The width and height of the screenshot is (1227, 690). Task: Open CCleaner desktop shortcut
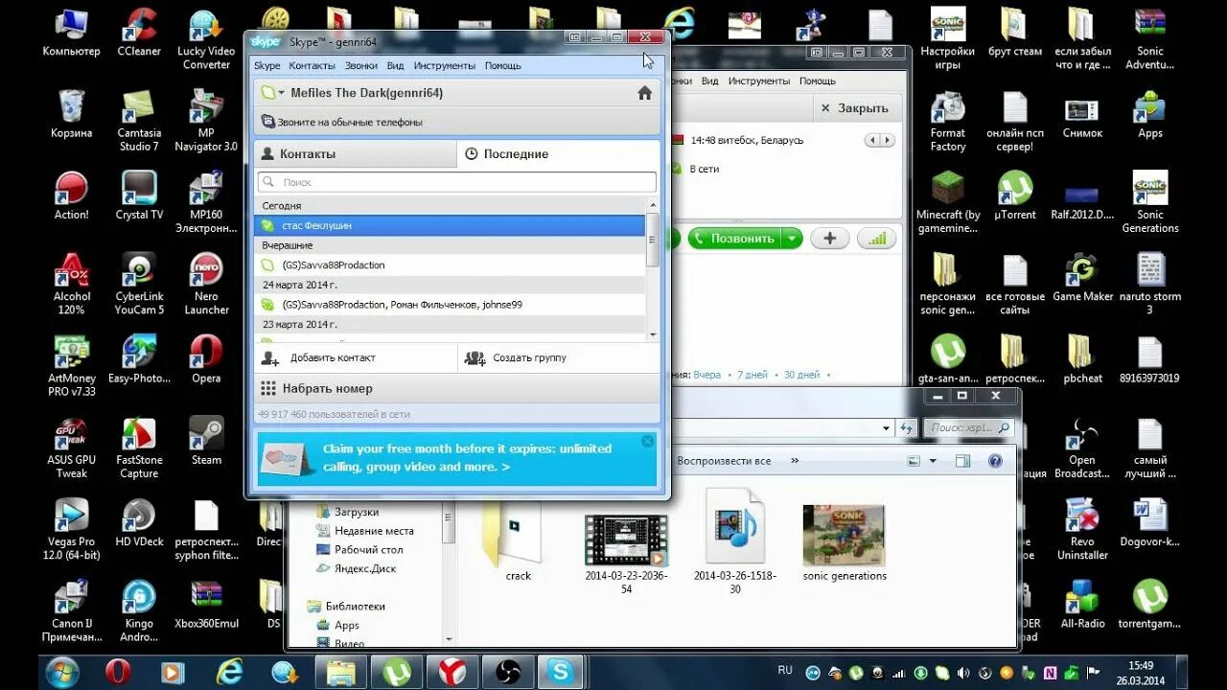tap(139, 33)
